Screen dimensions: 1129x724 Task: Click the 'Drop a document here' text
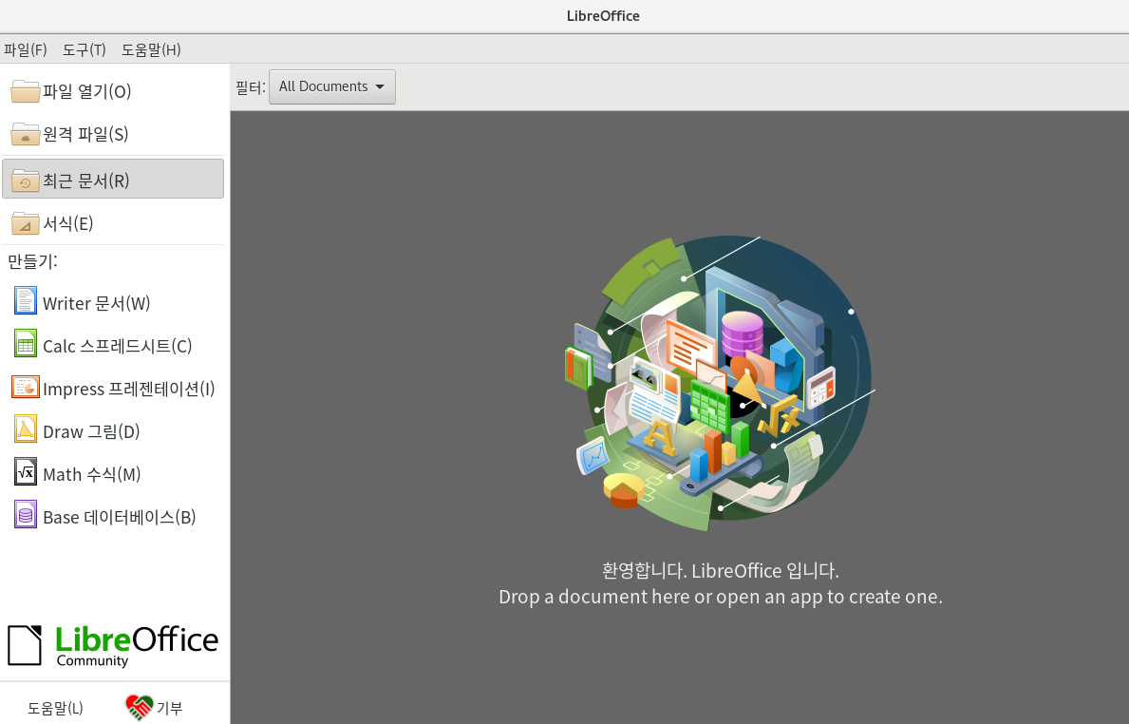(721, 597)
